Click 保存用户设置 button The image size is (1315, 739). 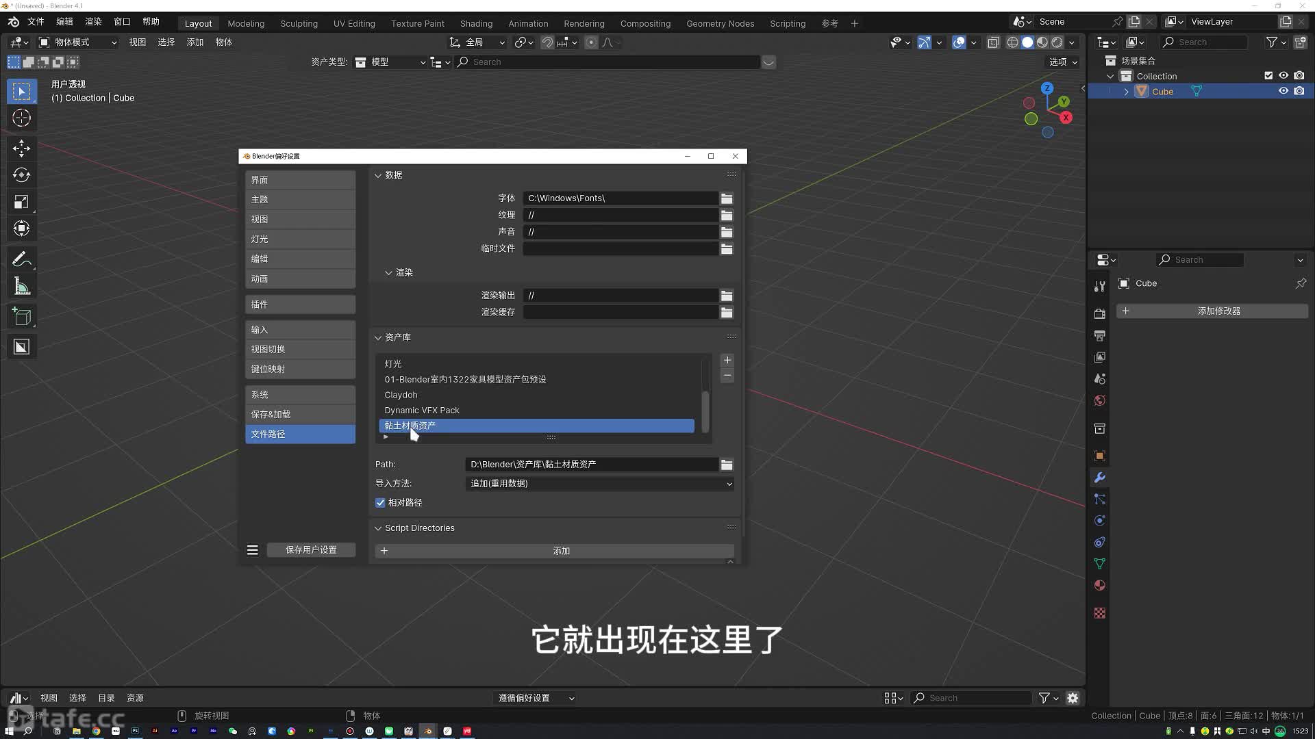click(x=311, y=549)
